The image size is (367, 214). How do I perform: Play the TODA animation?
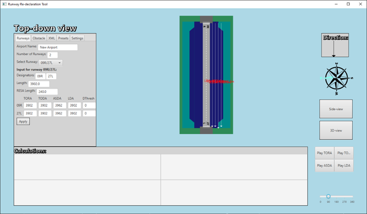click(x=344, y=153)
